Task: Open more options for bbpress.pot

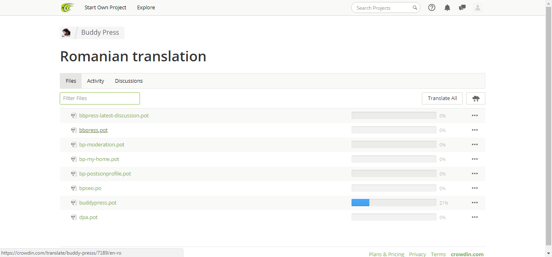Action: (475, 130)
